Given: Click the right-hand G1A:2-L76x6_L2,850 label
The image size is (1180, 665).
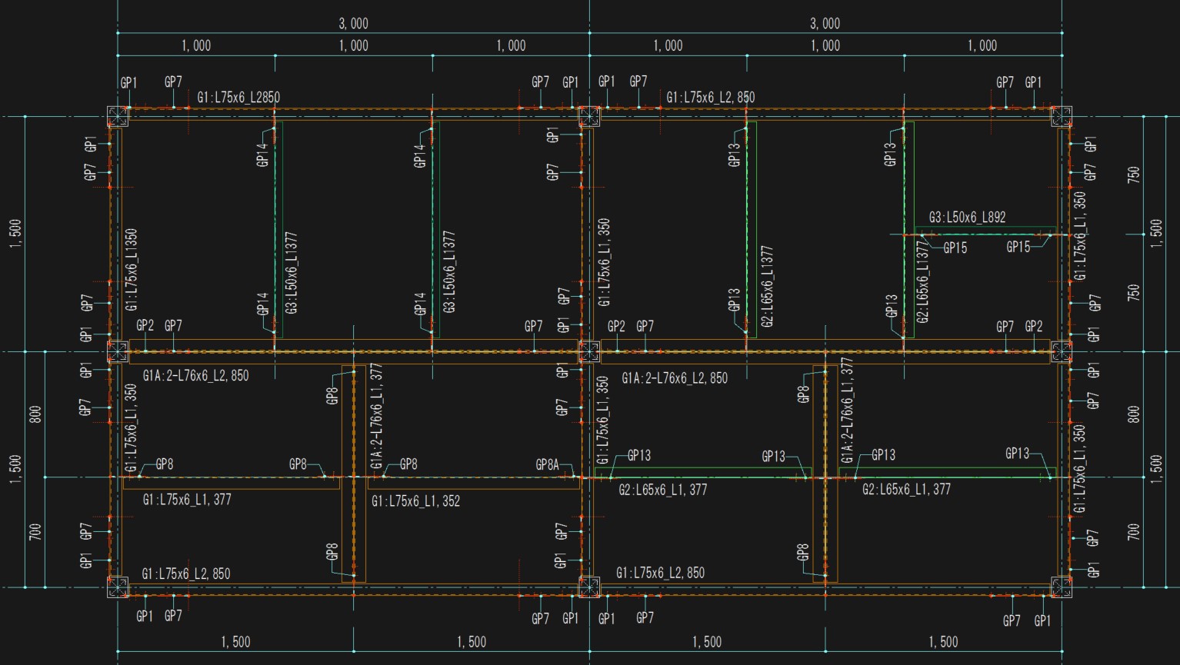Looking at the screenshot, I should click(x=675, y=378).
